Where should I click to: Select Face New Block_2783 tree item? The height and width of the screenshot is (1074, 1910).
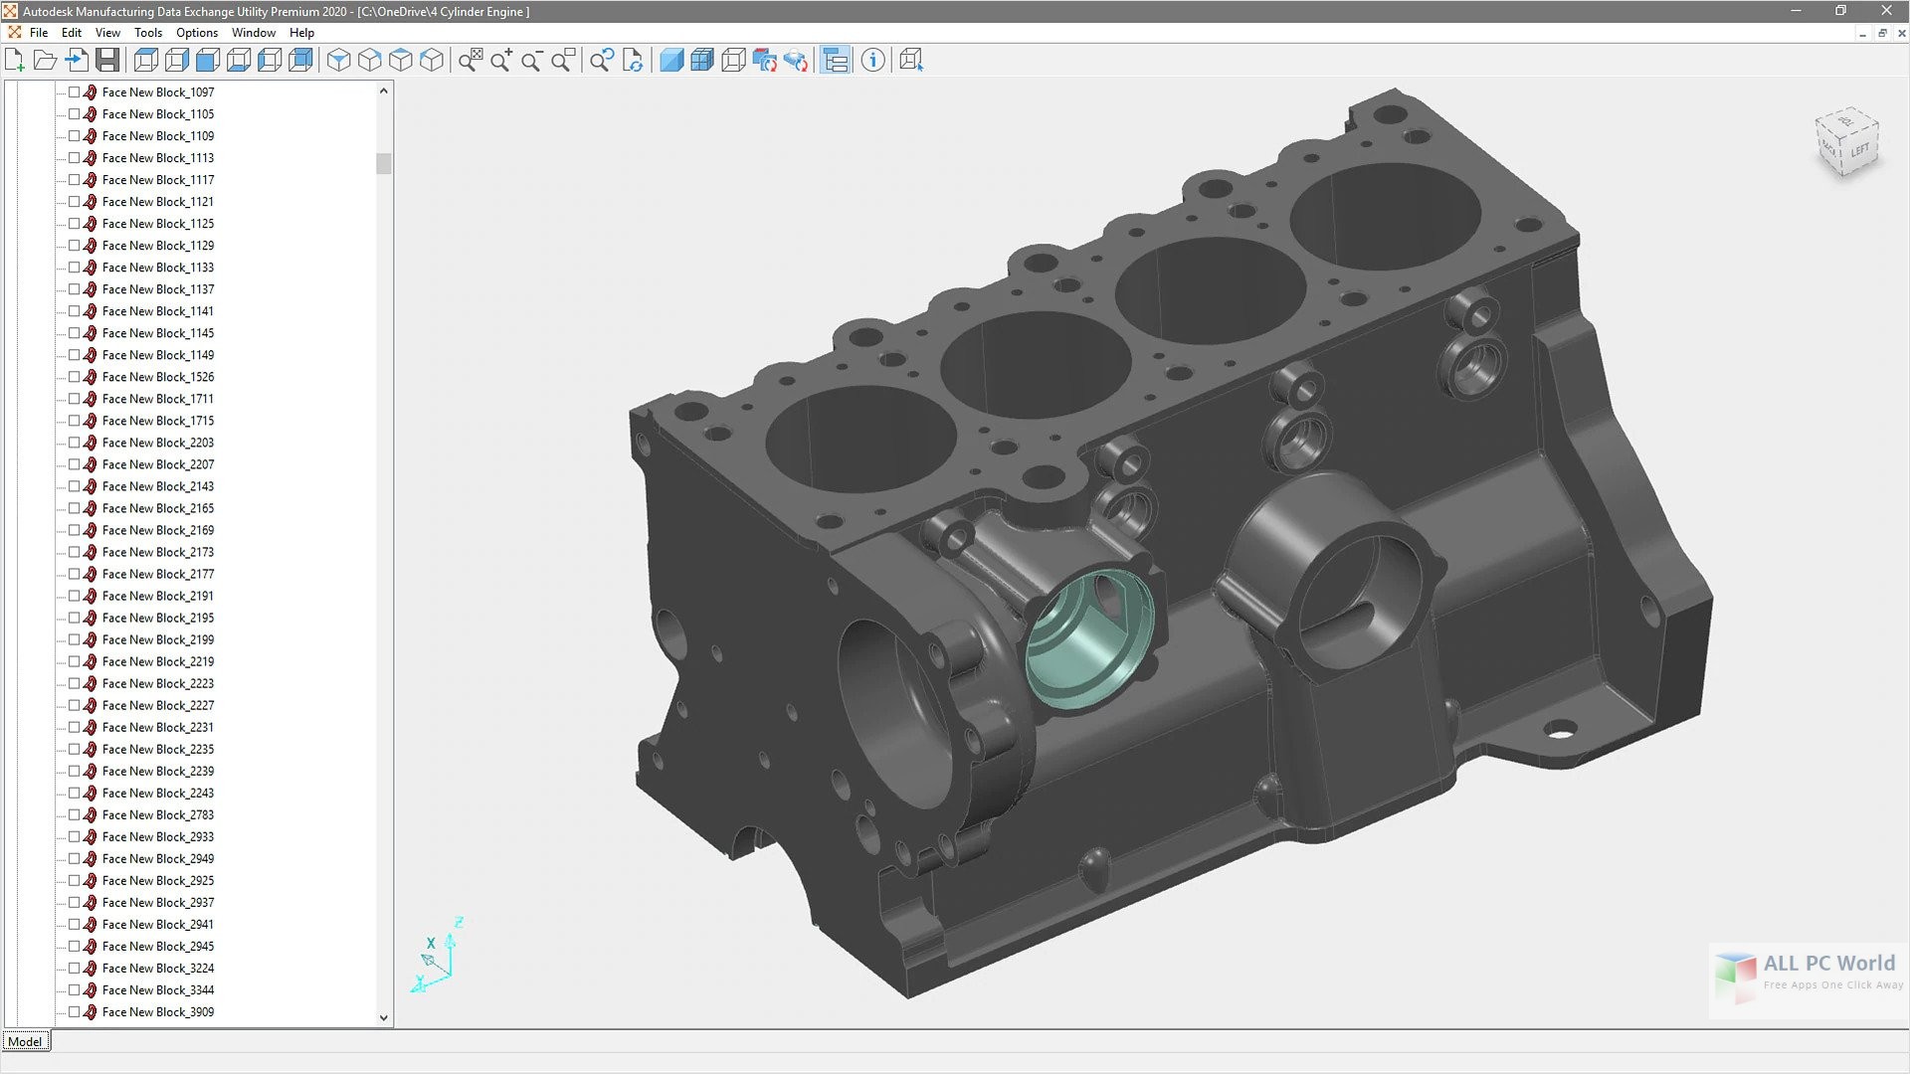pos(156,814)
